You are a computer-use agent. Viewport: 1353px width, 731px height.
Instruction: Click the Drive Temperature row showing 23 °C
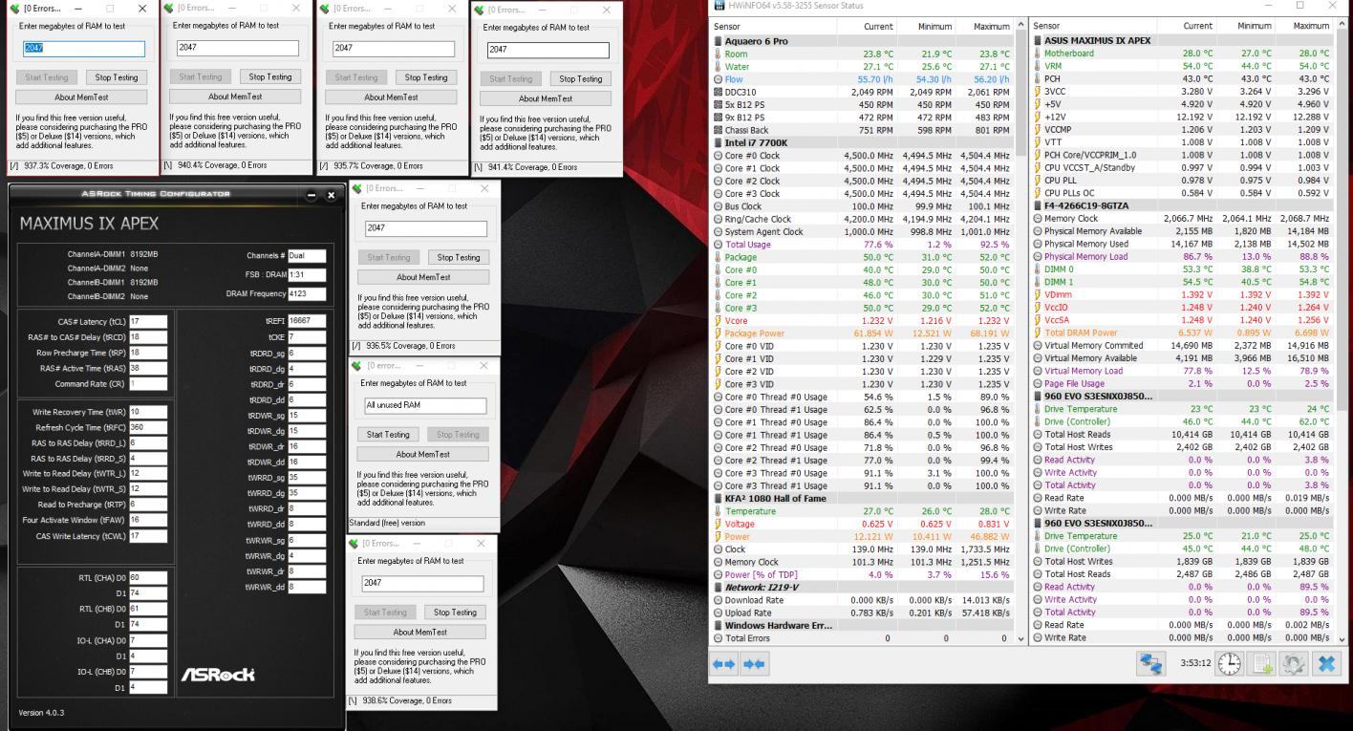click(x=1182, y=408)
